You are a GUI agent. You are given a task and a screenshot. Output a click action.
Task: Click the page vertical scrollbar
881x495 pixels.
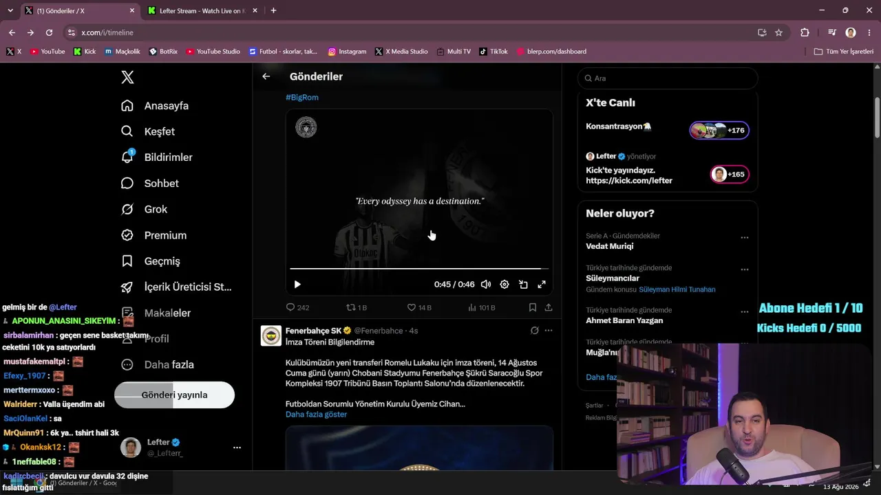click(877, 118)
